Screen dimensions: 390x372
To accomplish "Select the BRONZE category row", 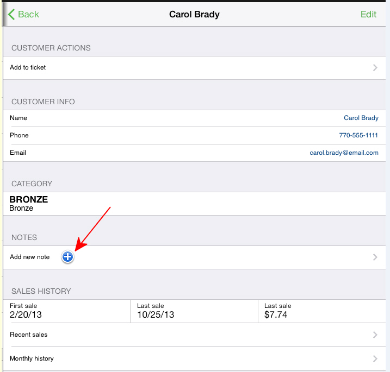I will (x=195, y=204).
